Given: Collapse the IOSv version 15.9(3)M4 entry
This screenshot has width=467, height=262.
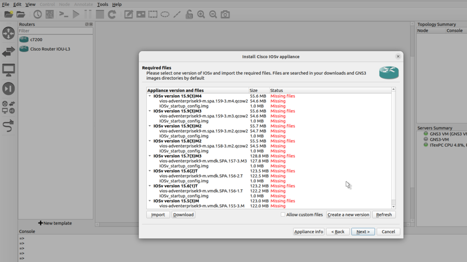Looking at the screenshot, I should tap(150, 96).
